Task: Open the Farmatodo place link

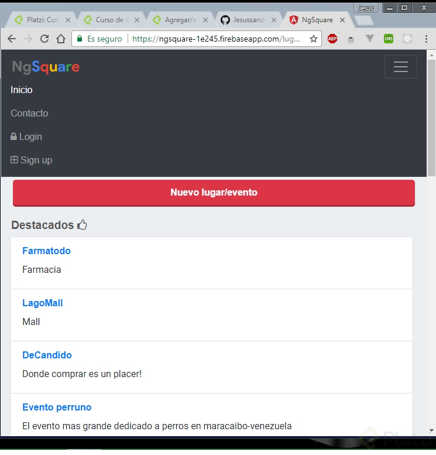Action: click(x=46, y=251)
